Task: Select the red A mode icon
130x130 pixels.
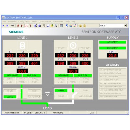Action: tap(26, 26)
